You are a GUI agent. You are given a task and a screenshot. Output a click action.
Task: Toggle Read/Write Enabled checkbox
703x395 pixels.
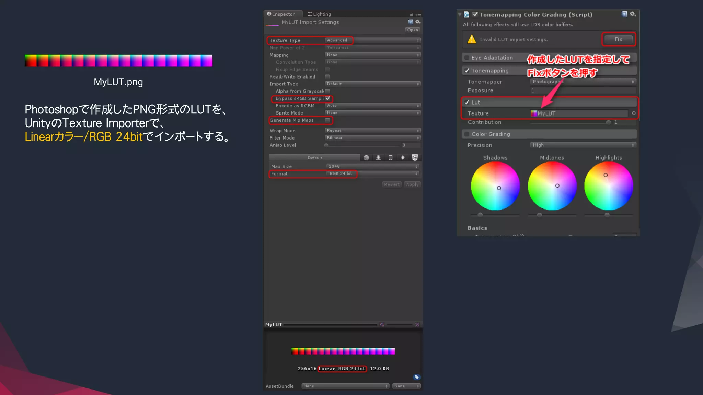(x=327, y=77)
